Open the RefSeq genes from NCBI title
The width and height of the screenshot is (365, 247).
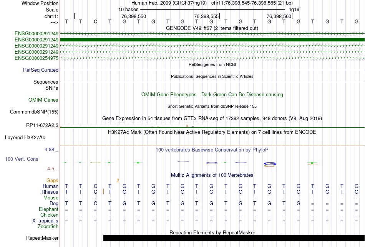click(x=212, y=64)
